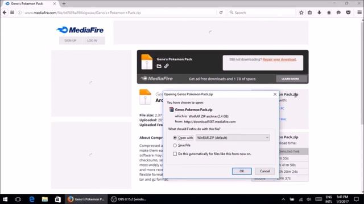
Task: Reload the MediaFire page
Action: coord(221,12)
